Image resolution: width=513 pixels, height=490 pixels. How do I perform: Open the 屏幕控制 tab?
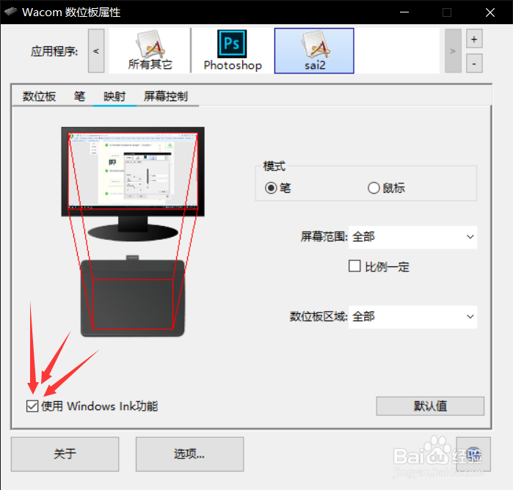(166, 97)
